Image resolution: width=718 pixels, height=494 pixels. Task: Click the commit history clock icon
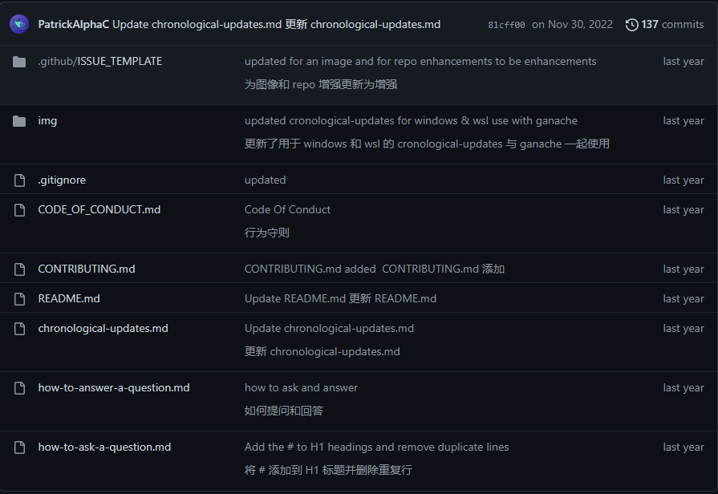click(632, 25)
